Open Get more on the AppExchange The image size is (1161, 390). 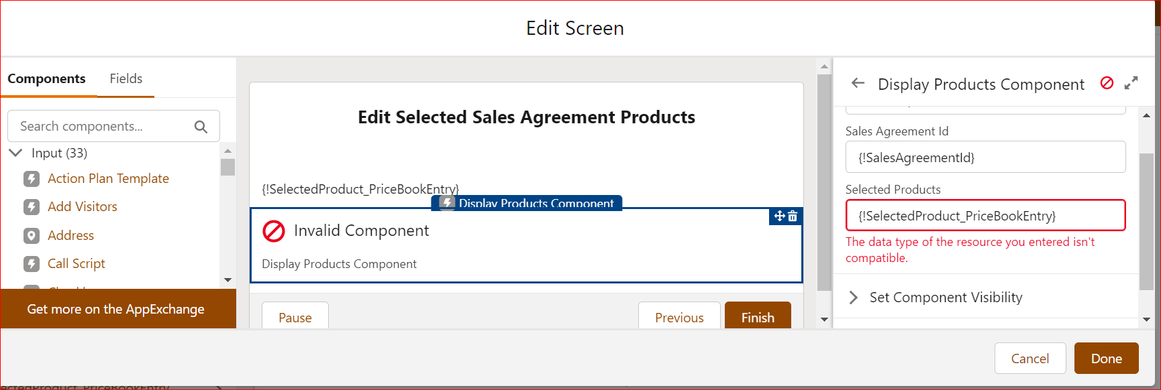(x=115, y=309)
